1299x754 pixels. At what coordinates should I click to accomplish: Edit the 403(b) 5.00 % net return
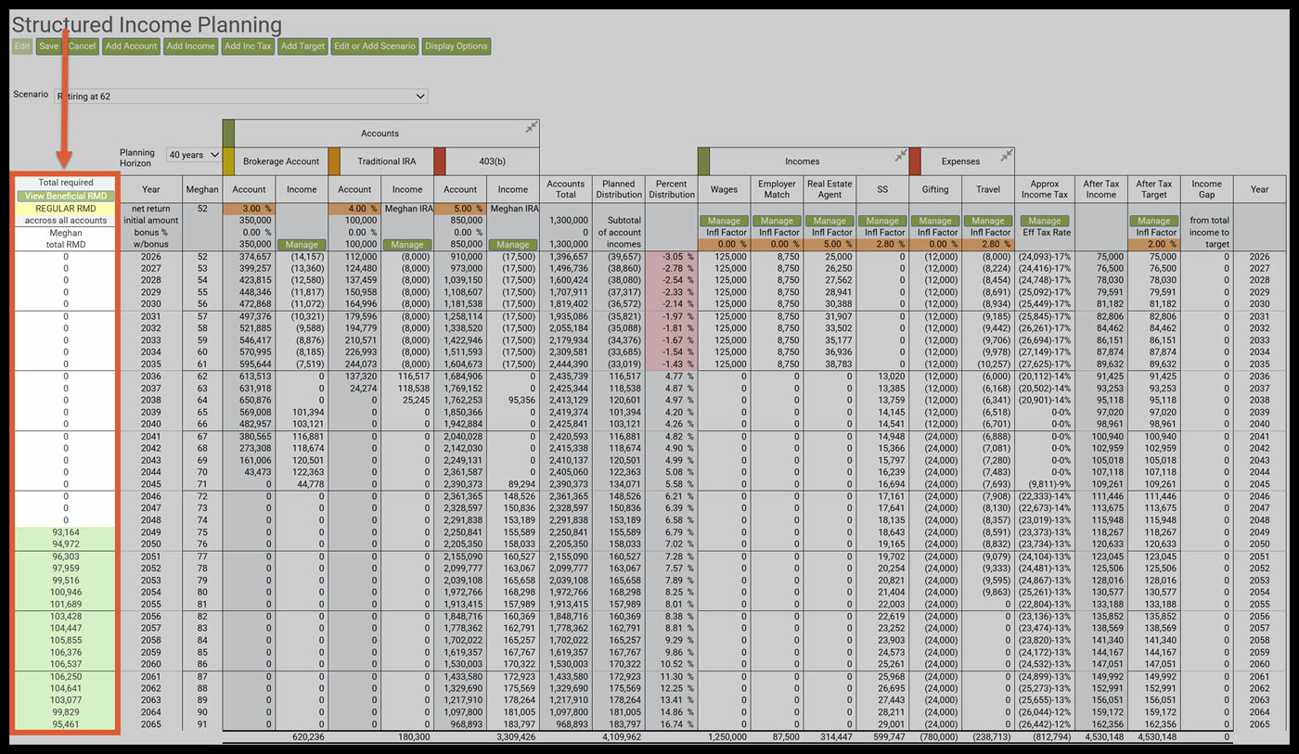pos(460,209)
